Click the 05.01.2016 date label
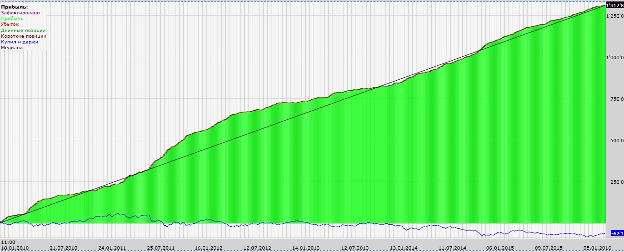Viewport: 624px width, 252px height. [x=596, y=248]
